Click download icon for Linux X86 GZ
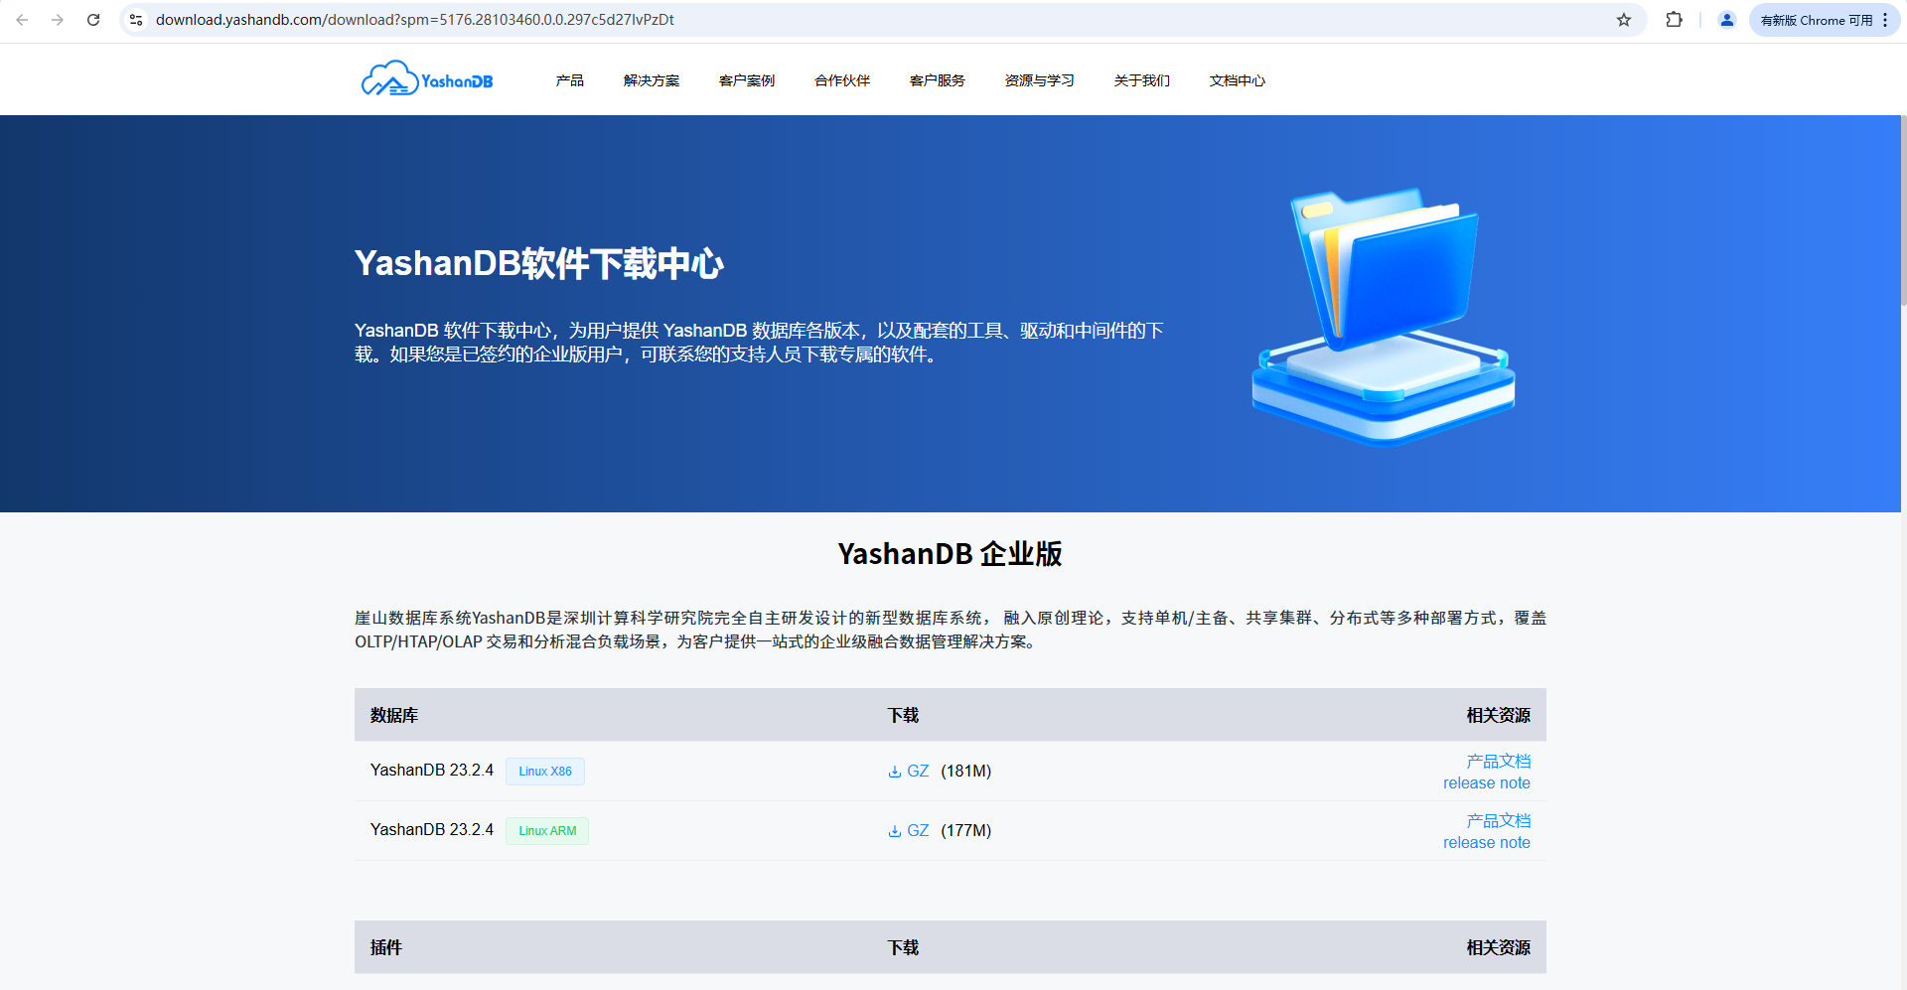This screenshot has height=990, width=1907. 895,772
